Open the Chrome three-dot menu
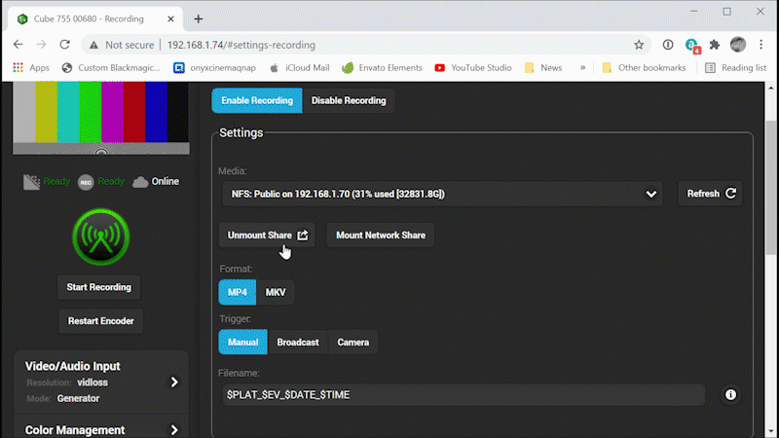This screenshot has width=779, height=438. coord(763,45)
